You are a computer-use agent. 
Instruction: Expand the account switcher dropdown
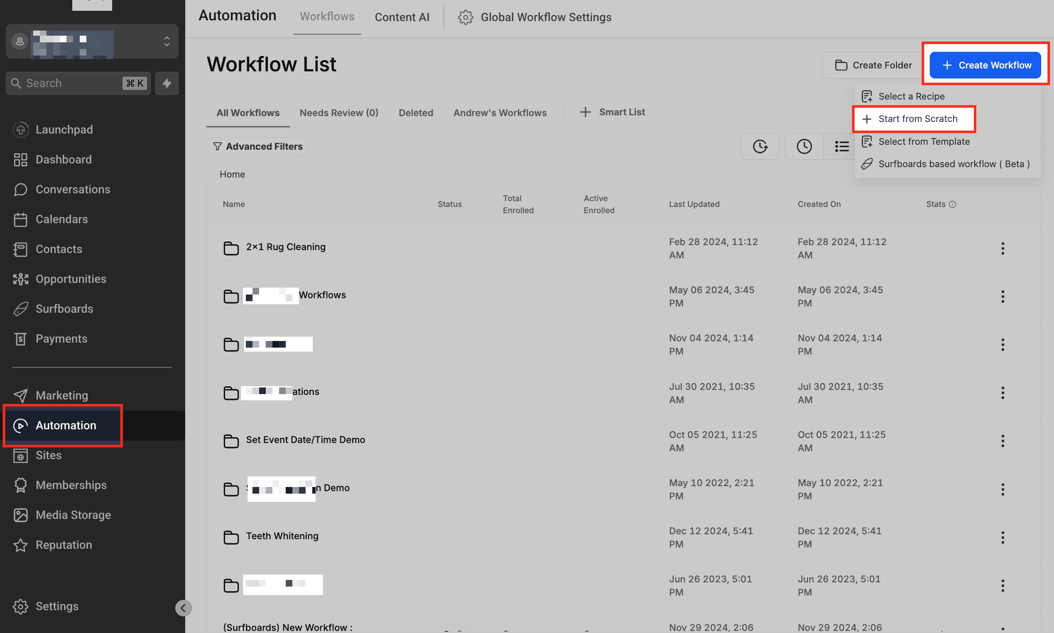click(x=167, y=41)
